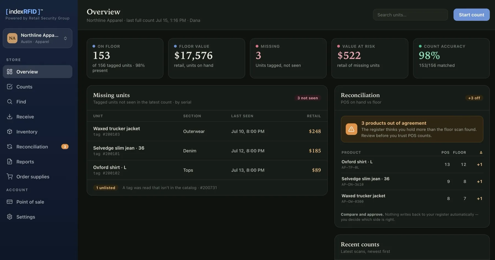Click the Receive download-tray icon

point(10,117)
